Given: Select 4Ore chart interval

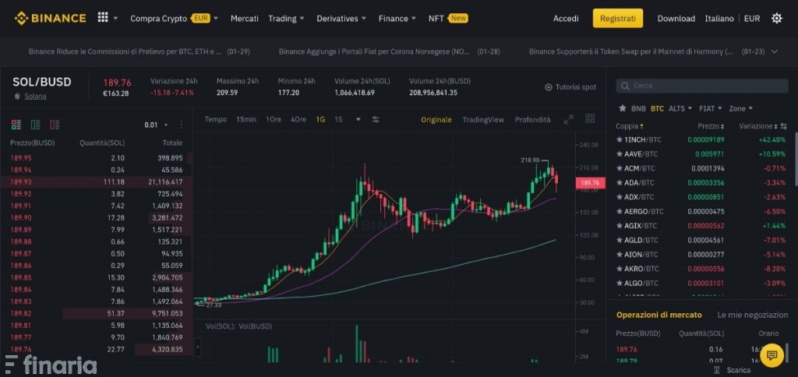Looking at the screenshot, I should (x=298, y=119).
